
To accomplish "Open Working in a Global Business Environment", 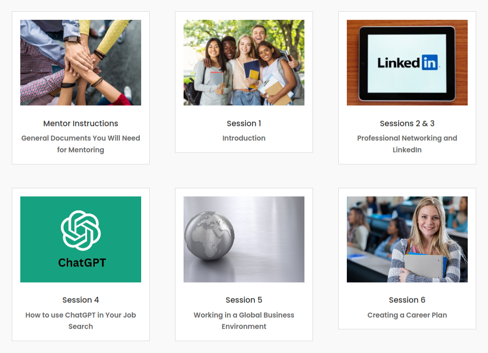I will click(x=244, y=321).
